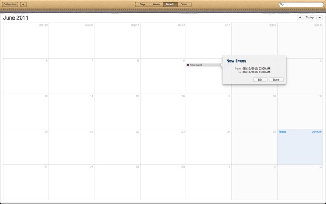The height and width of the screenshot is (204, 326).
Task: Click the search magnifier icon
Action: 281,4
